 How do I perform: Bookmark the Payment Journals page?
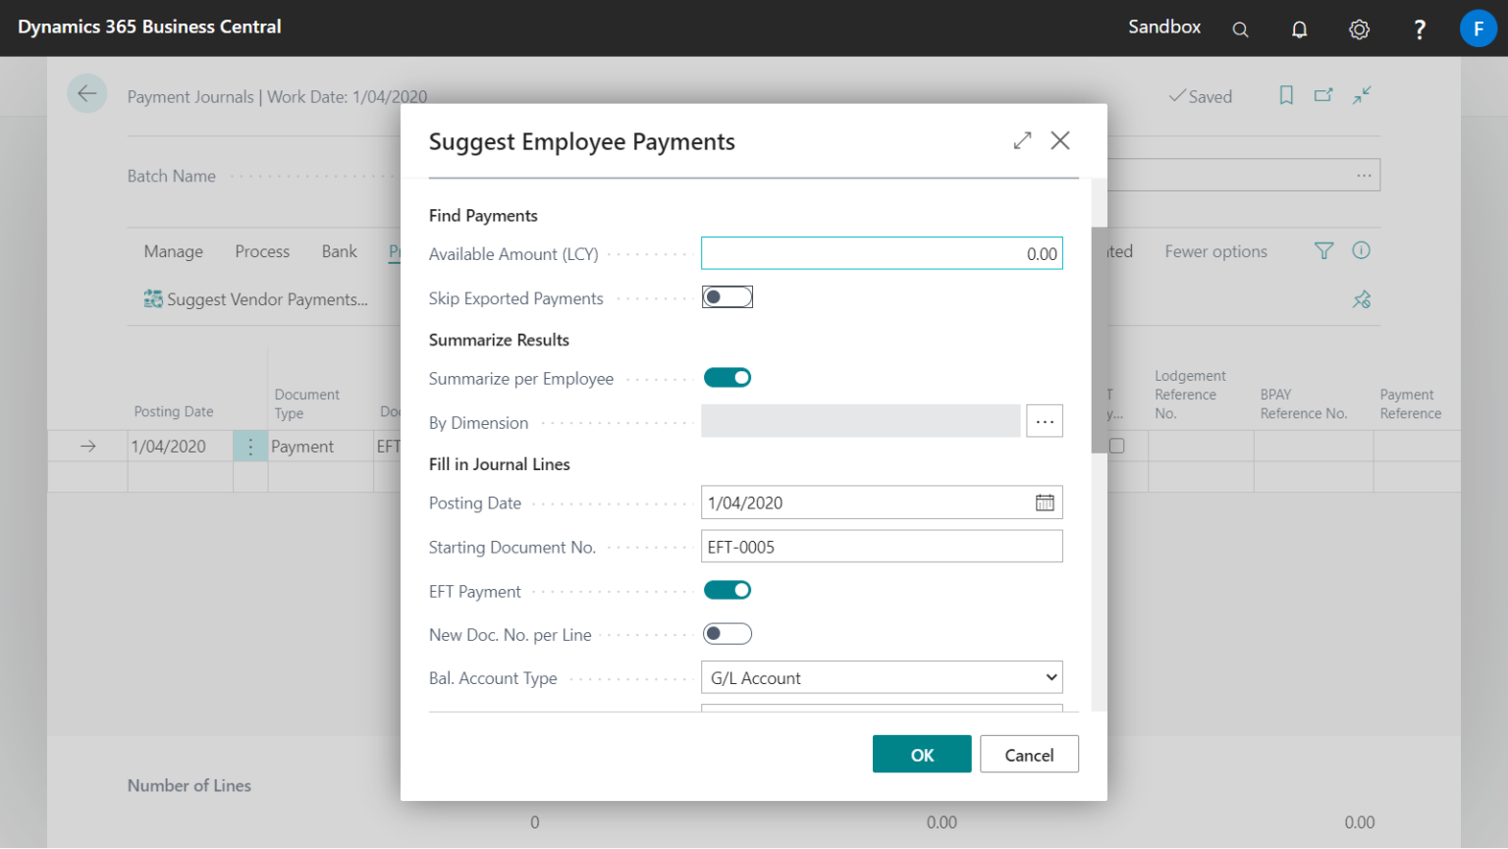(x=1286, y=95)
